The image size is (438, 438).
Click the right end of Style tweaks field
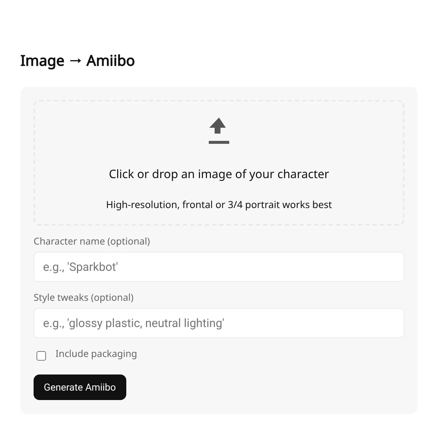coord(394,323)
